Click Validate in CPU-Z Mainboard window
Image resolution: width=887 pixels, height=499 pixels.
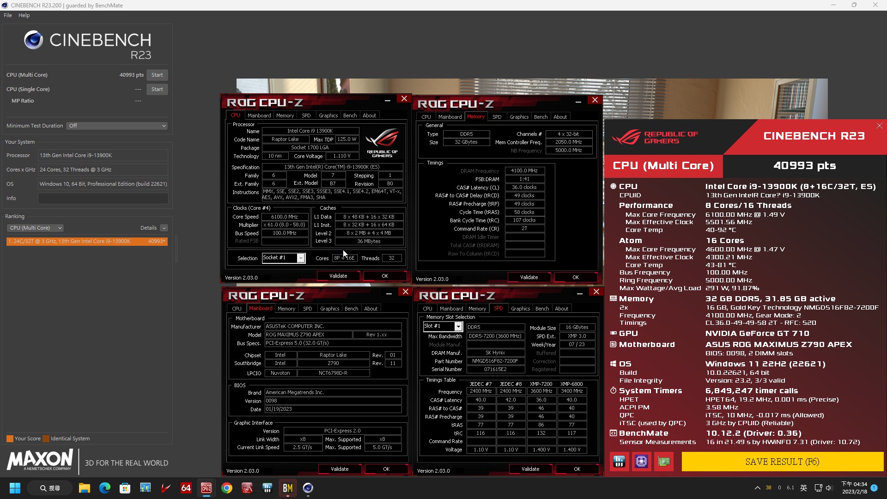click(x=340, y=469)
